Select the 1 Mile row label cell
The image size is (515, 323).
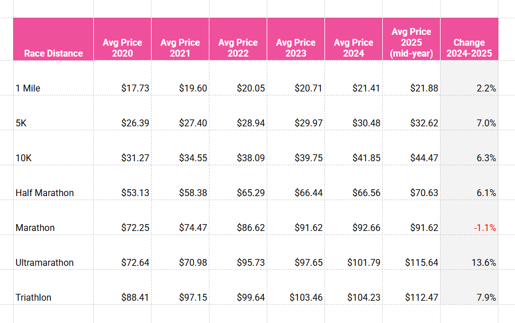(x=54, y=78)
